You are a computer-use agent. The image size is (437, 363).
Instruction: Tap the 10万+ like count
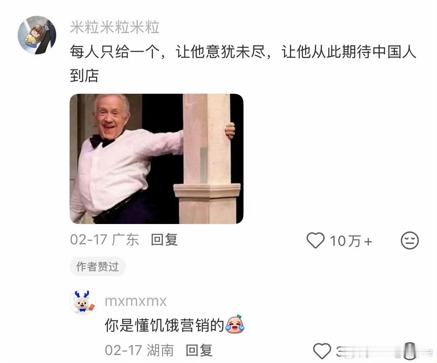point(351,241)
